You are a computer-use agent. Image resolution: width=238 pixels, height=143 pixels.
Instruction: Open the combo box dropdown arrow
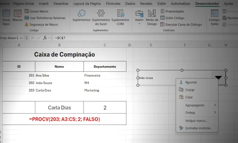(218, 78)
